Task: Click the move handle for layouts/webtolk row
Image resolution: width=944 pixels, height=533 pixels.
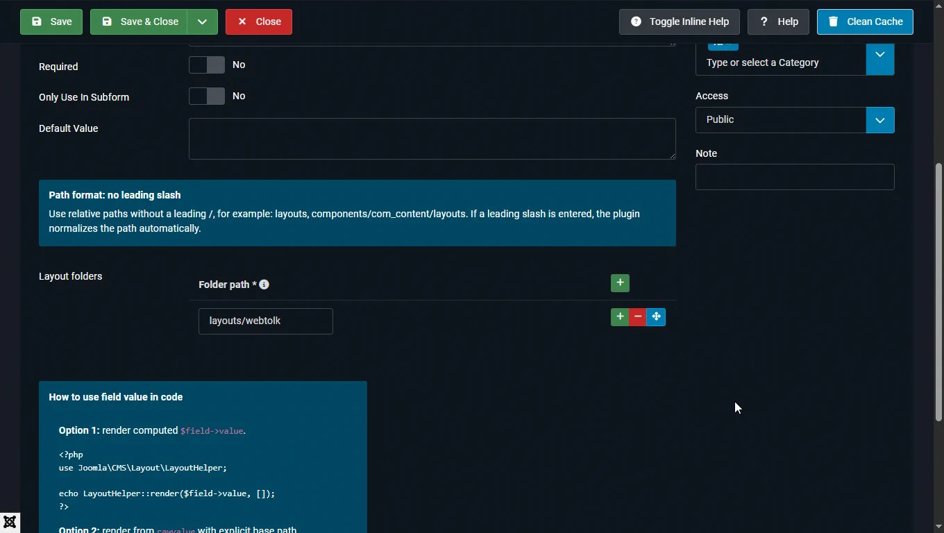Action: [656, 317]
